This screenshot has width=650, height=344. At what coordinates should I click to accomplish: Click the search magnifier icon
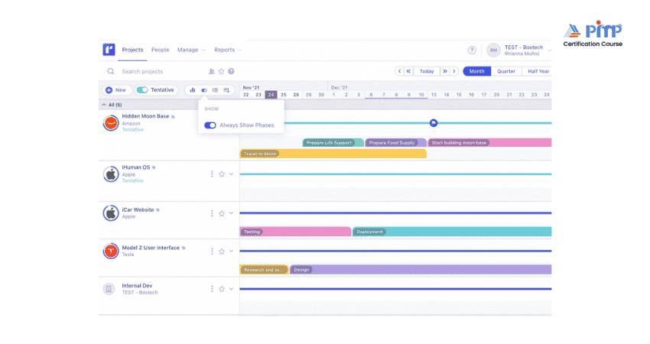coord(111,71)
